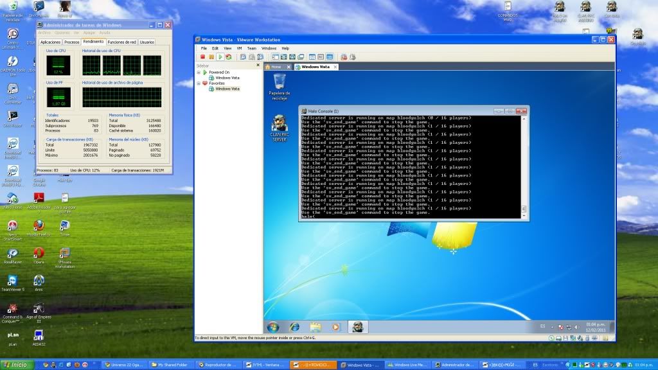Close the Windows Vista VM tab
658x370 pixels.
pos(335,67)
